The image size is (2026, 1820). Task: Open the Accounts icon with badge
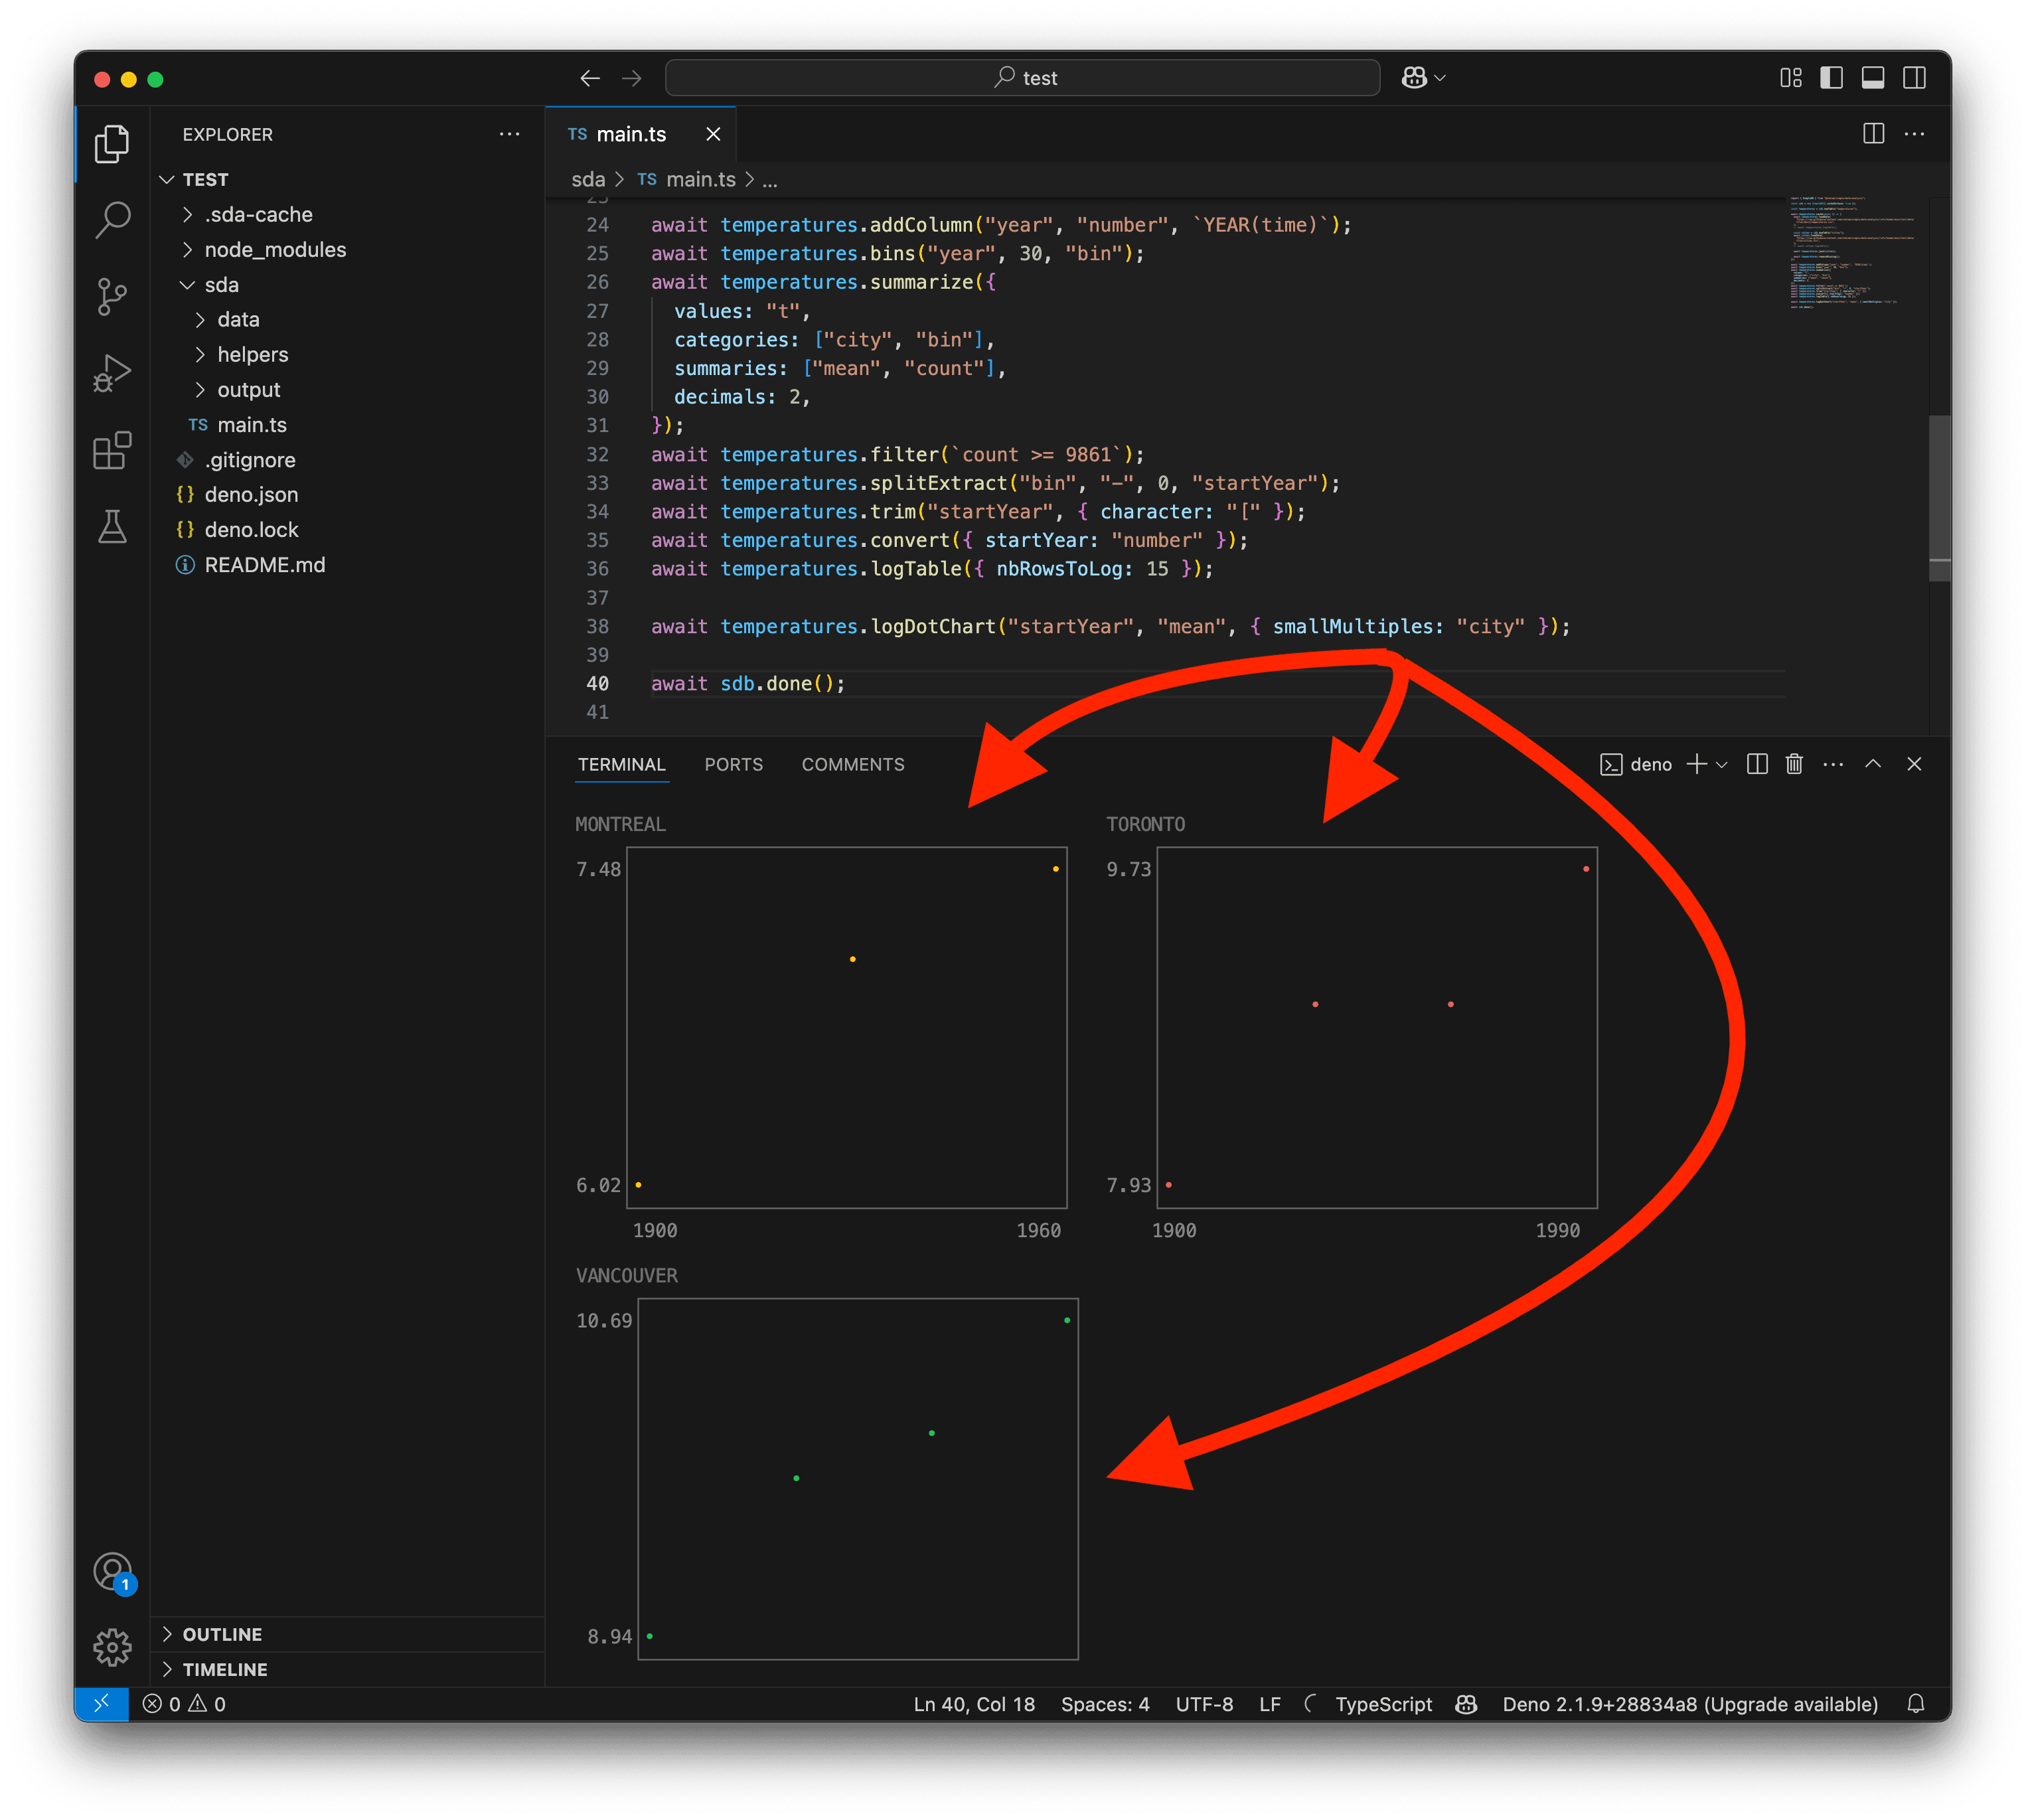tap(113, 1572)
